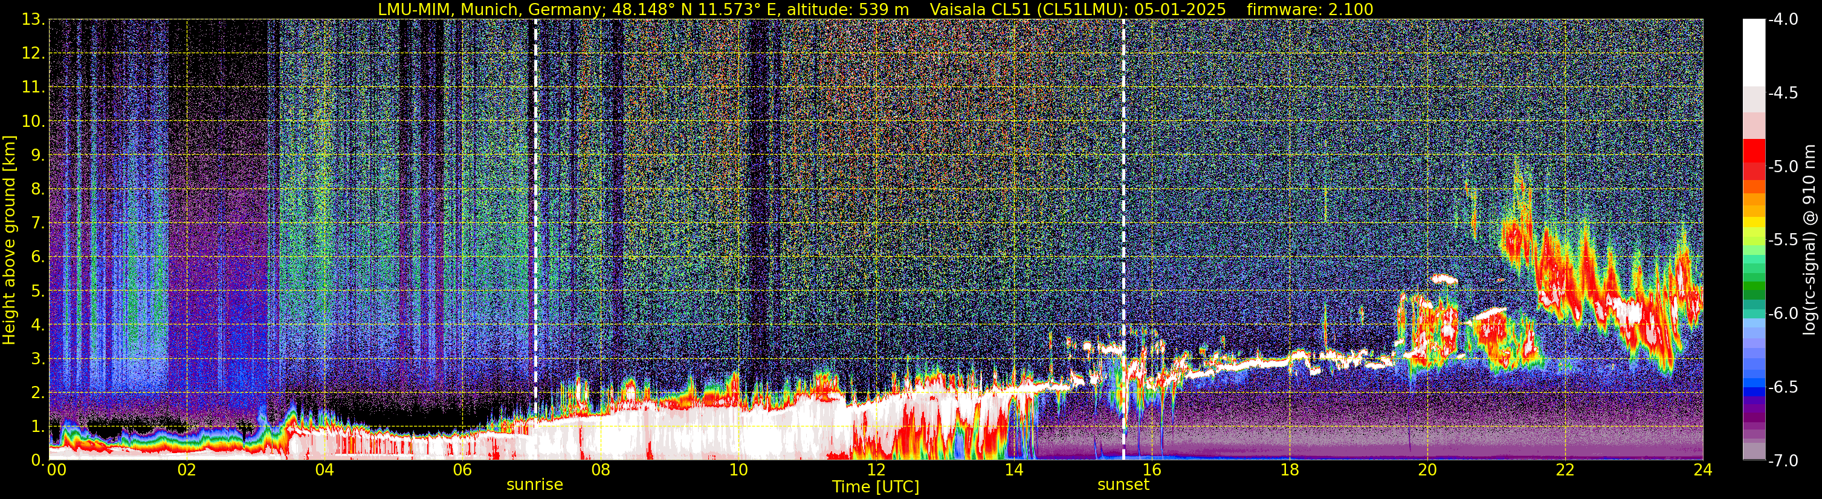Click the '7.' height axis tick
The width and height of the screenshot is (1822, 499).
pyautogui.click(x=37, y=224)
